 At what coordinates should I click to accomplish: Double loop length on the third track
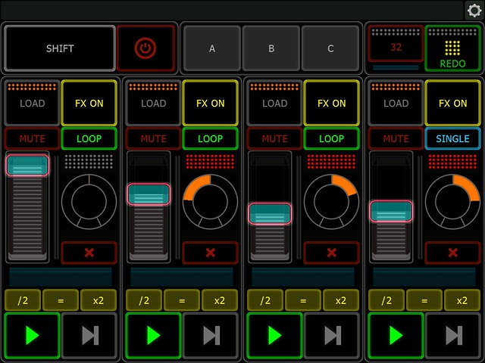[x=341, y=300]
